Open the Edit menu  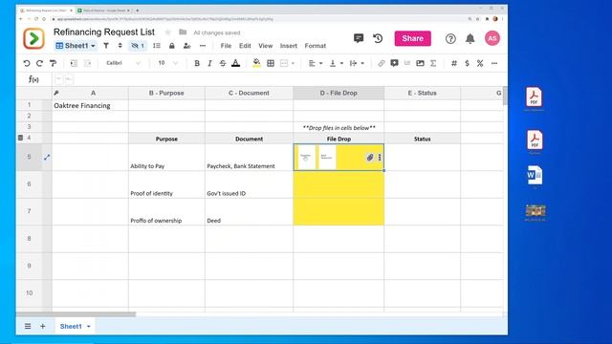click(x=245, y=46)
